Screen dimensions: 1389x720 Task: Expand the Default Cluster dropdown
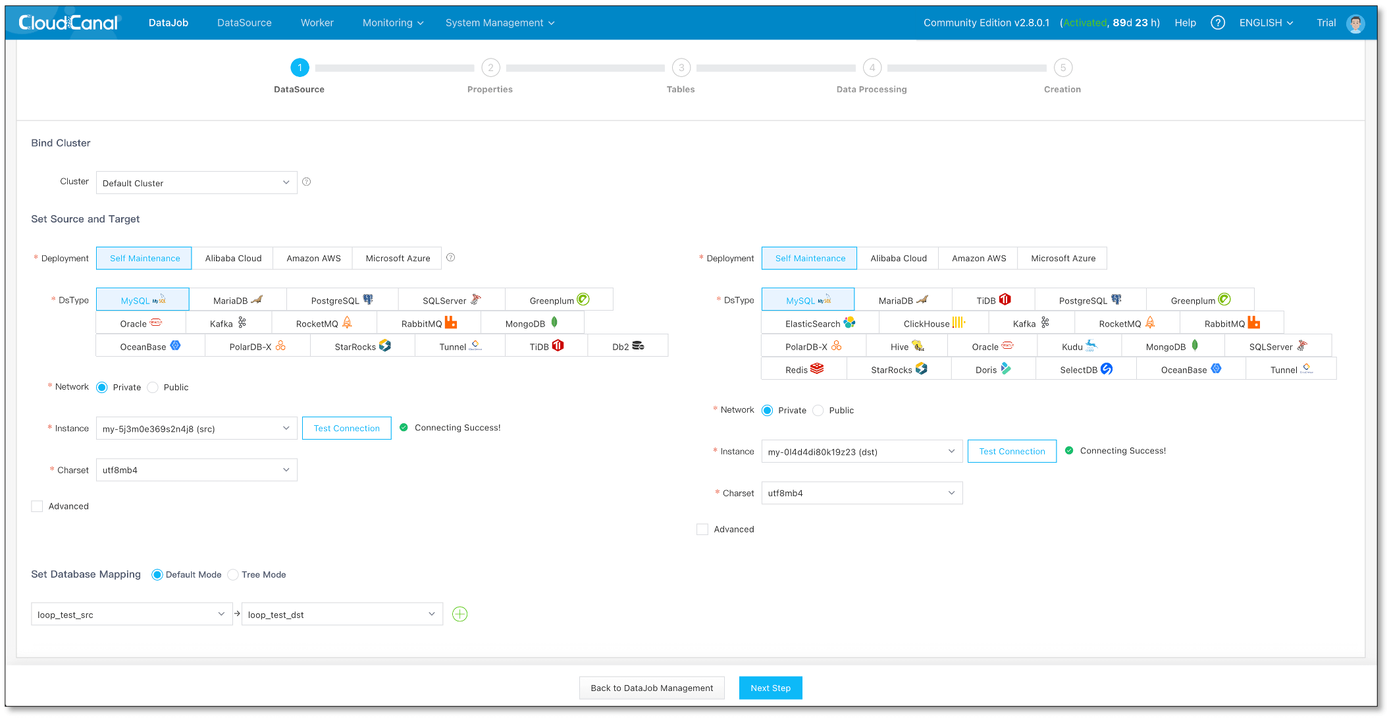pos(196,183)
